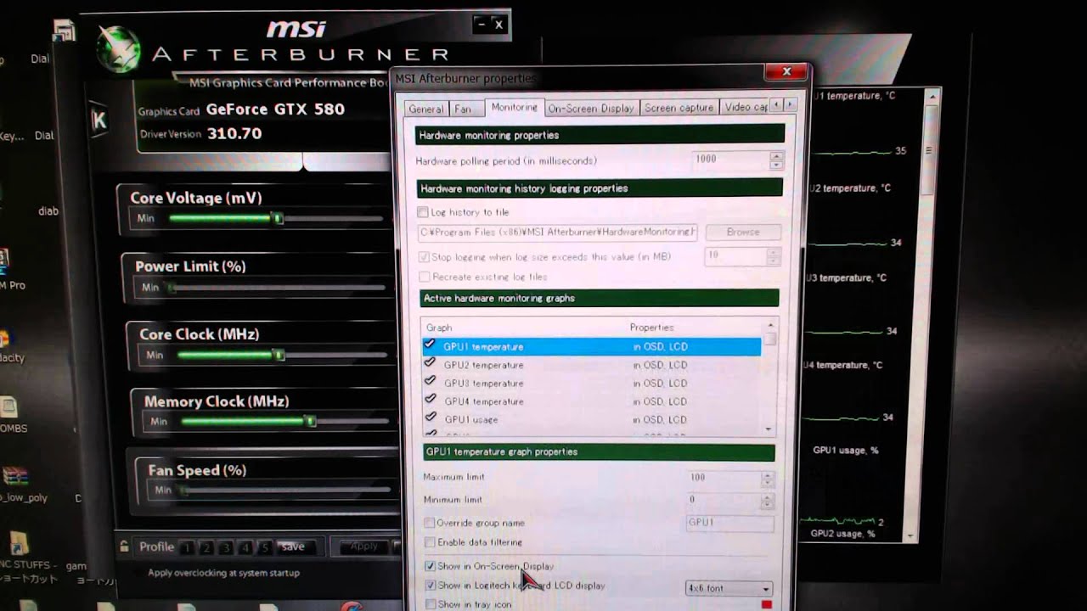Select the GPU4 temperature row
Image resolution: width=1087 pixels, height=611 pixels.
[x=591, y=401]
